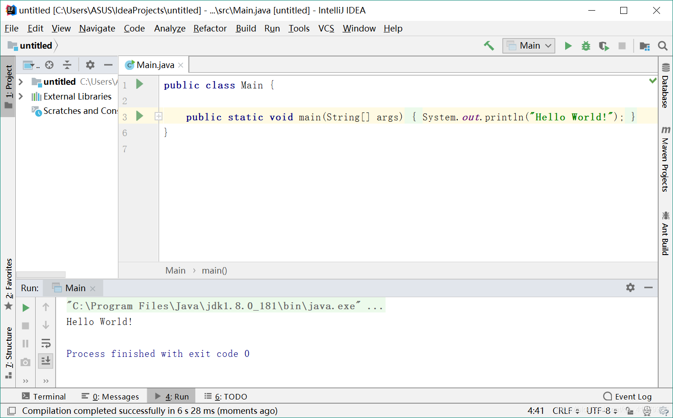Screen dimensions: 673x418
Task: Toggle the Maven Projects side panel
Action: [665, 159]
